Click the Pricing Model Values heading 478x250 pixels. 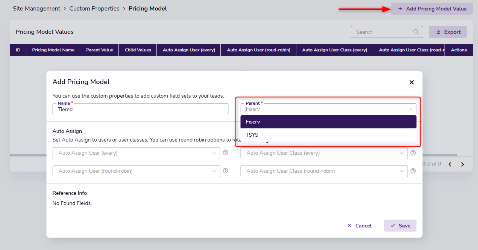45,32
